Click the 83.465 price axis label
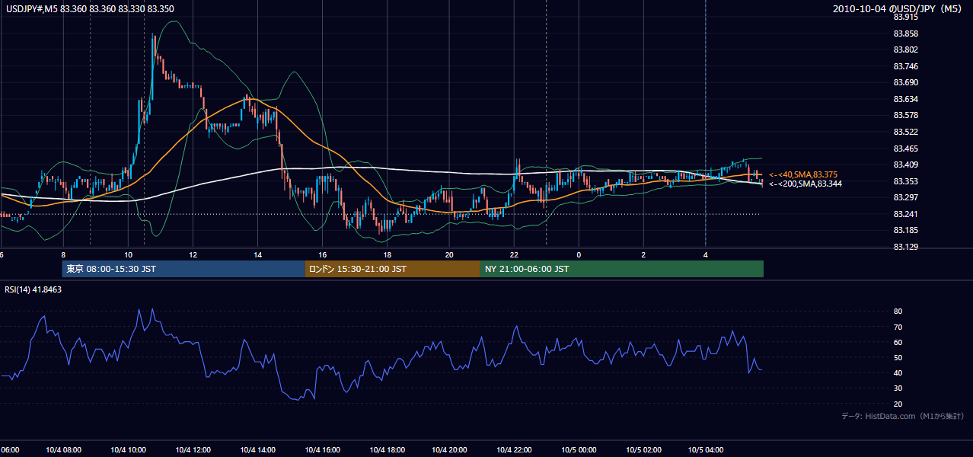Screen dimensions: 973x457 coord(905,149)
